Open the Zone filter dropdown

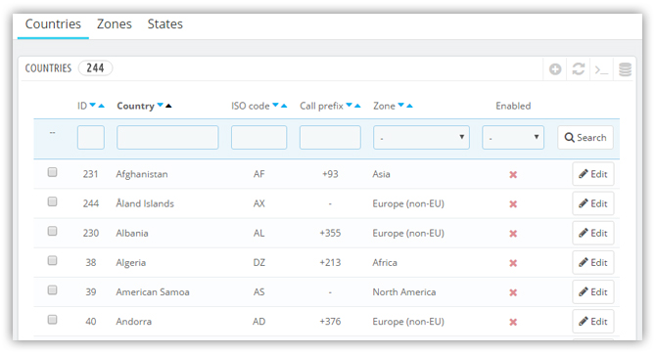(421, 138)
